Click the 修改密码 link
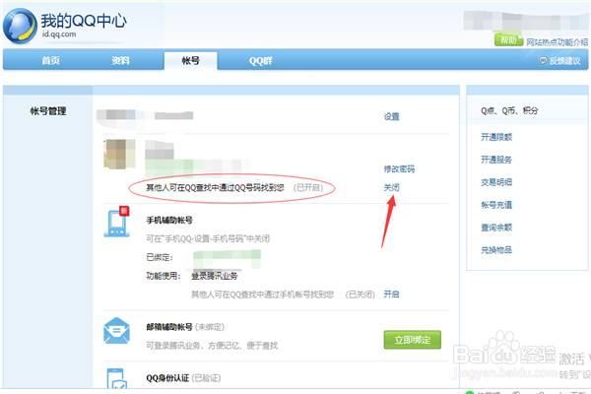The image size is (591, 394). tap(399, 168)
